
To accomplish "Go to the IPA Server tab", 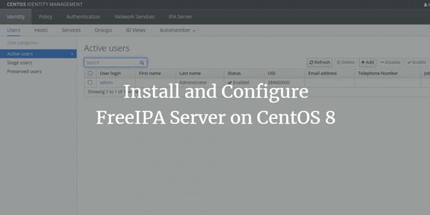I will 180,17.
